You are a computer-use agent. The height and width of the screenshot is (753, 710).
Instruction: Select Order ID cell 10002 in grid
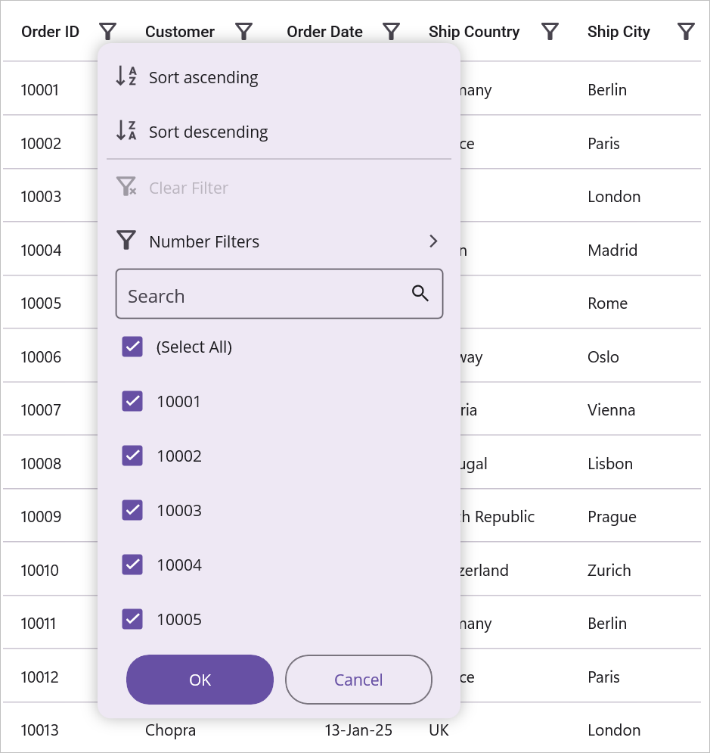click(x=41, y=144)
